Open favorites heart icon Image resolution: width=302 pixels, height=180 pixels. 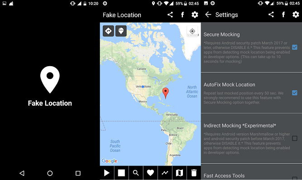pos(150,173)
